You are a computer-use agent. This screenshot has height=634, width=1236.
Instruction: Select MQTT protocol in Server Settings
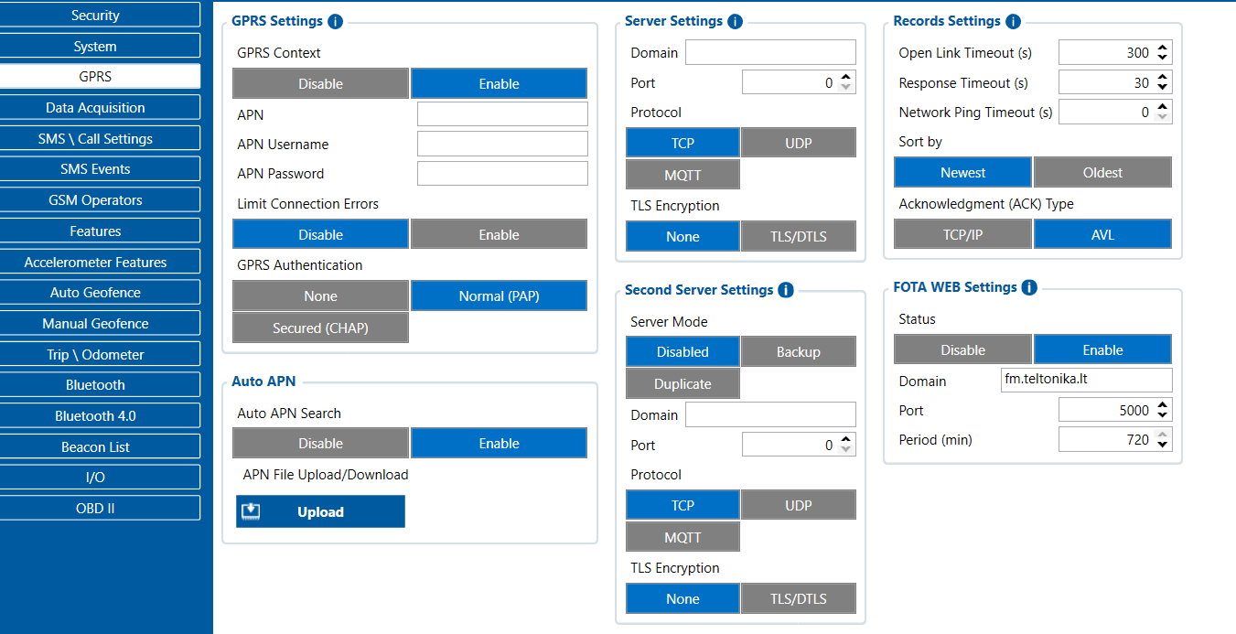tap(682, 174)
